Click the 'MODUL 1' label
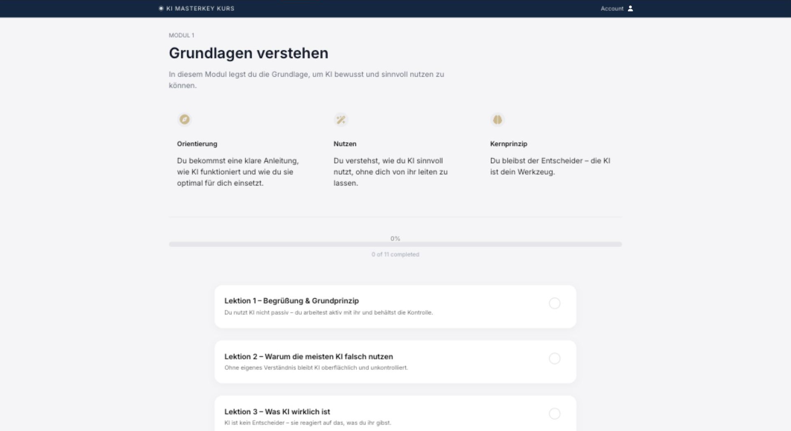 181,35
